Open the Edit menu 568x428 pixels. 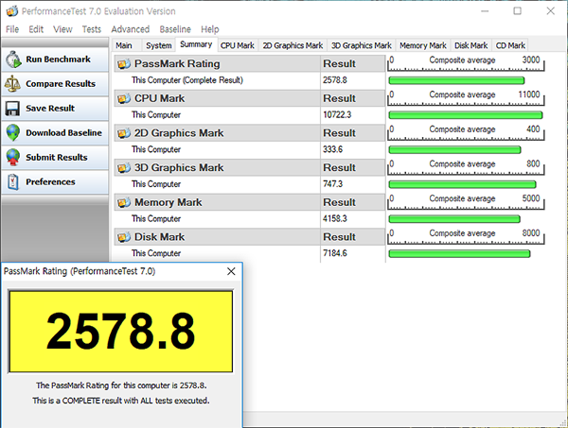(36, 29)
